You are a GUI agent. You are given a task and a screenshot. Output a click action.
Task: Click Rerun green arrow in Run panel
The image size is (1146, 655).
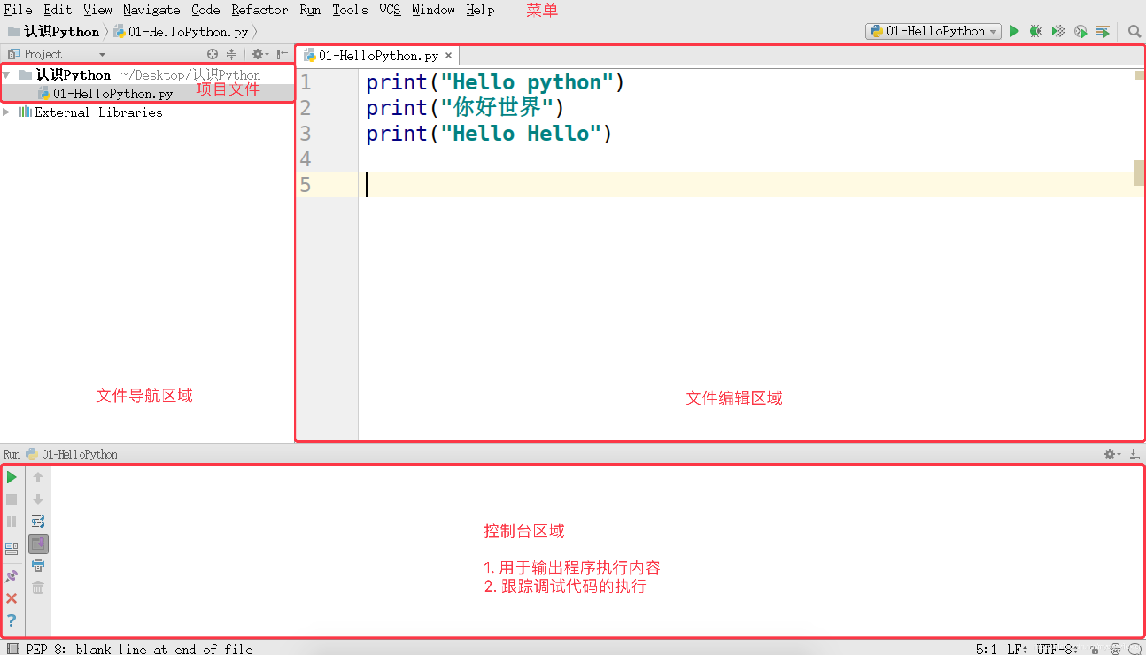12,477
